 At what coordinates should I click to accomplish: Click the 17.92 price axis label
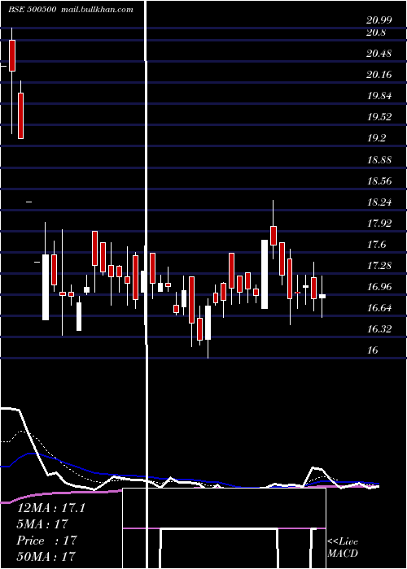pyautogui.click(x=380, y=224)
